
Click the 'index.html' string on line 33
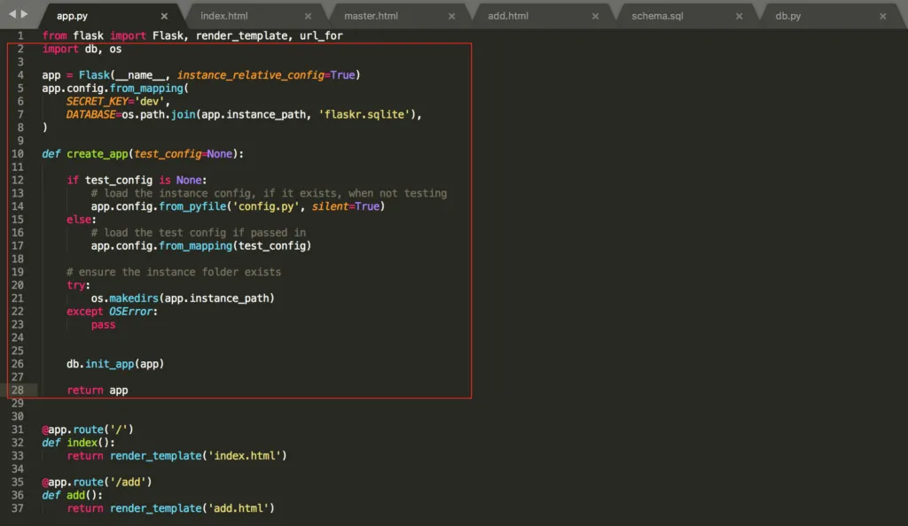[x=245, y=456]
